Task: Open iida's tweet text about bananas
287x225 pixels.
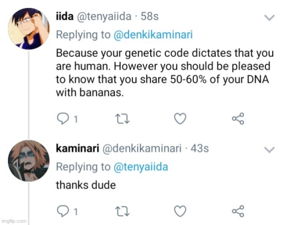Action: click(162, 72)
